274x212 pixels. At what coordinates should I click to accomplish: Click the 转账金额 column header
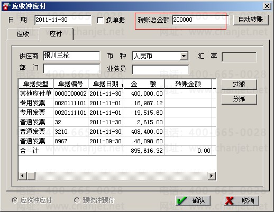188,84
